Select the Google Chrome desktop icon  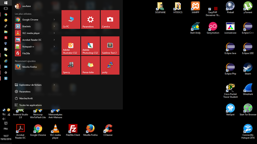click(x=38, y=130)
